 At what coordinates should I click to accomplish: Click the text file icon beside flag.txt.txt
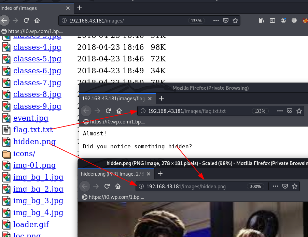tap(6, 130)
